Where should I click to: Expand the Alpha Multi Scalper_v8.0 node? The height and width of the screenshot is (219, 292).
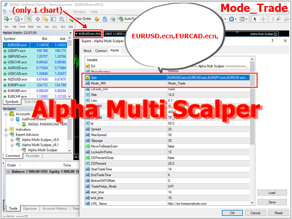tap(12, 140)
